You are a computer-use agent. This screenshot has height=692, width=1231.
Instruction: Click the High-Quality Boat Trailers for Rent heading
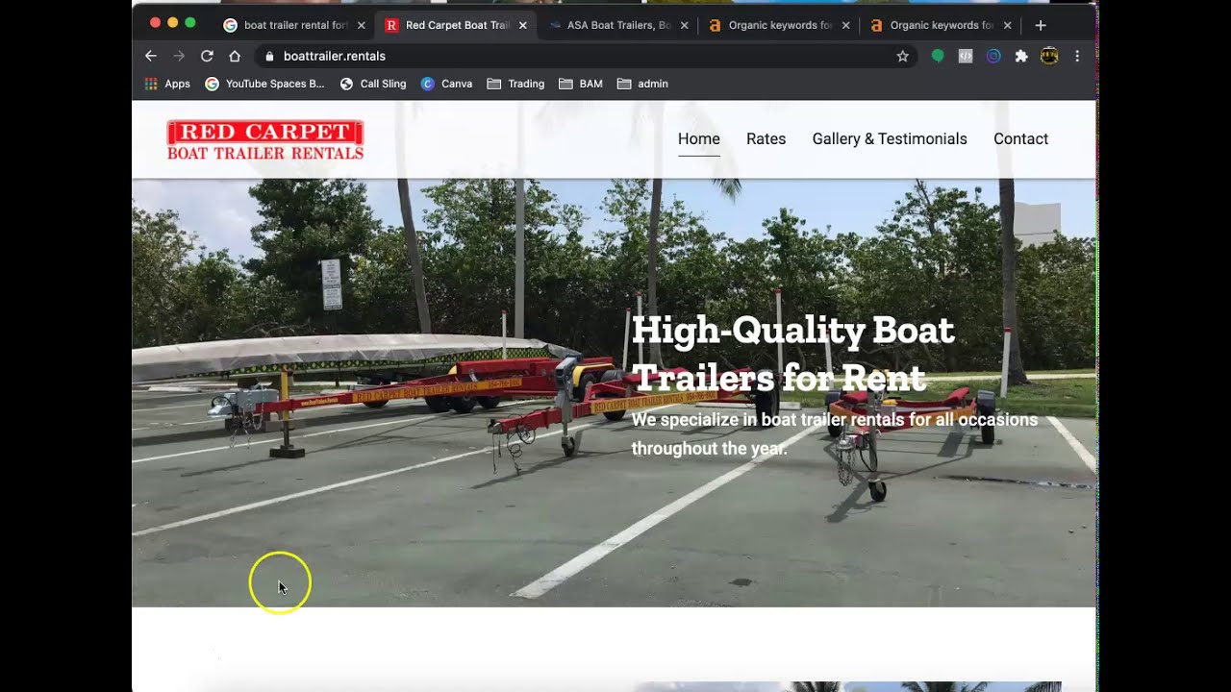[792, 354]
